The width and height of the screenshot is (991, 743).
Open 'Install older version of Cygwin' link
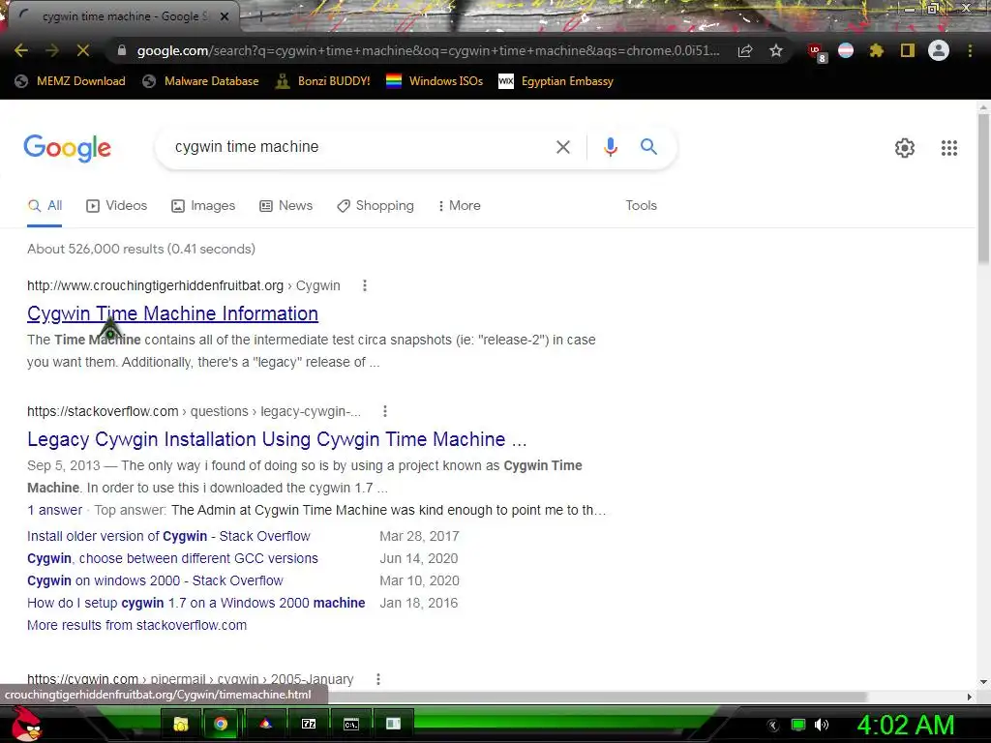(168, 536)
